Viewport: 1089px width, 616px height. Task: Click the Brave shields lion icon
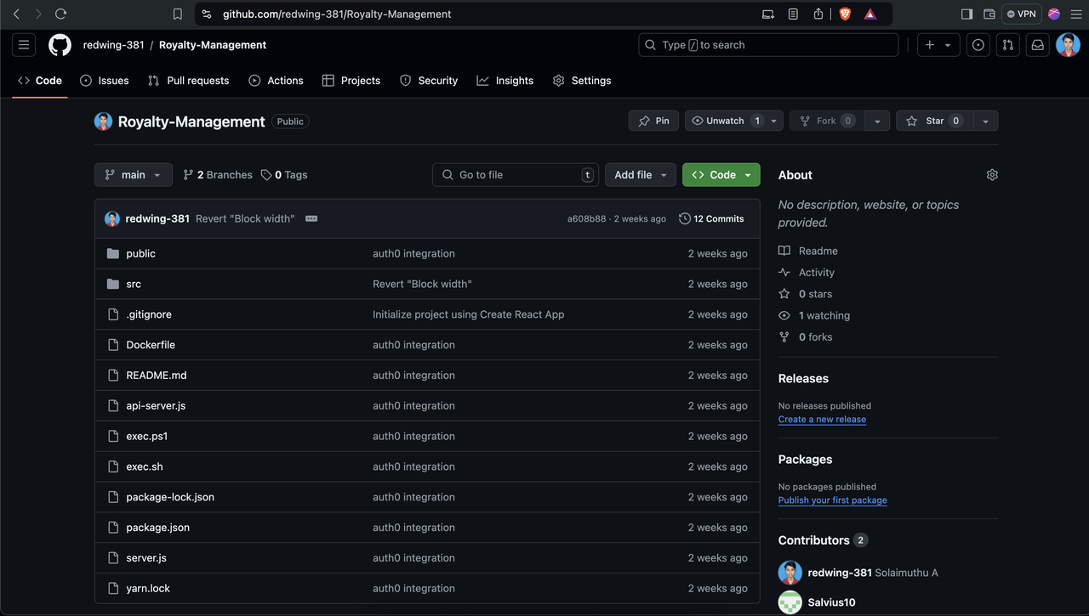845,14
